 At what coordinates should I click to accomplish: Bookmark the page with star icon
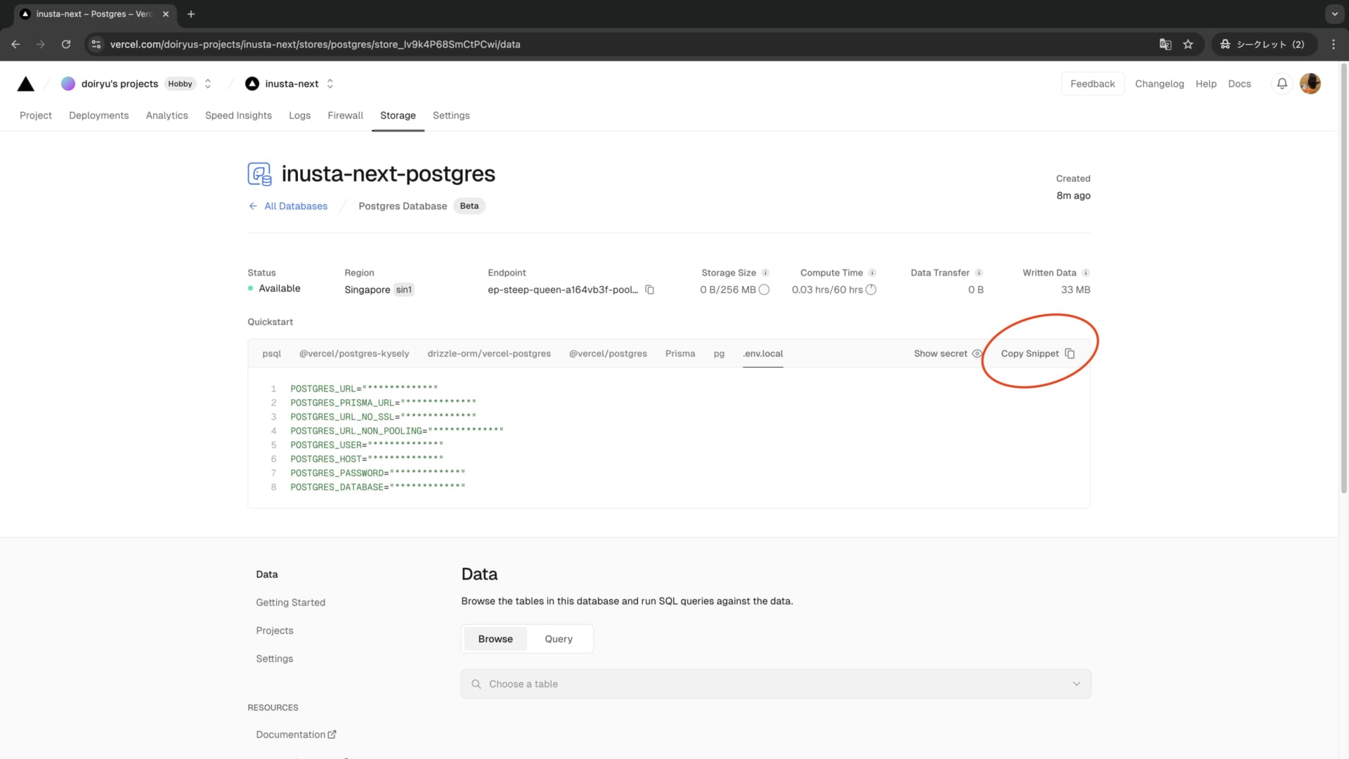pyautogui.click(x=1188, y=44)
